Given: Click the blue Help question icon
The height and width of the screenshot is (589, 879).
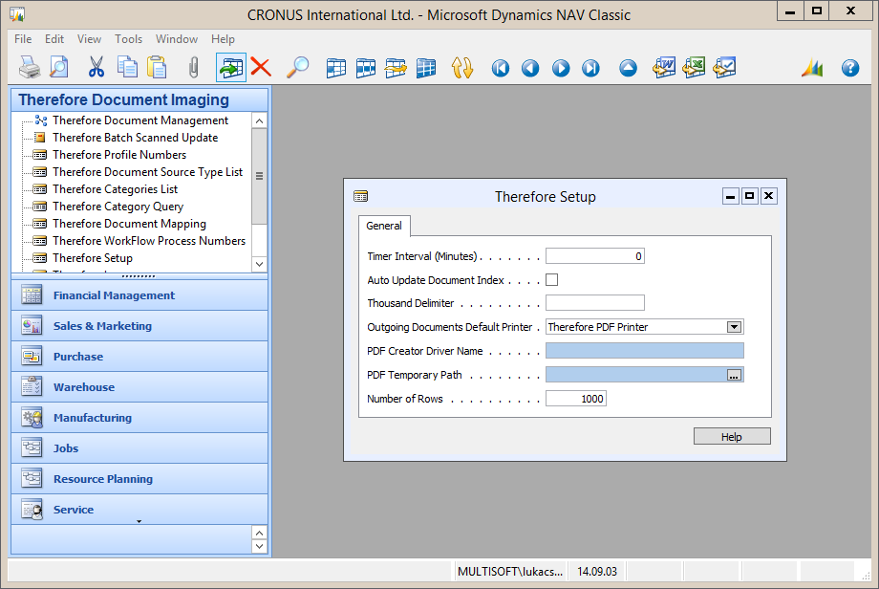Looking at the screenshot, I should pyautogui.click(x=849, y=69).
